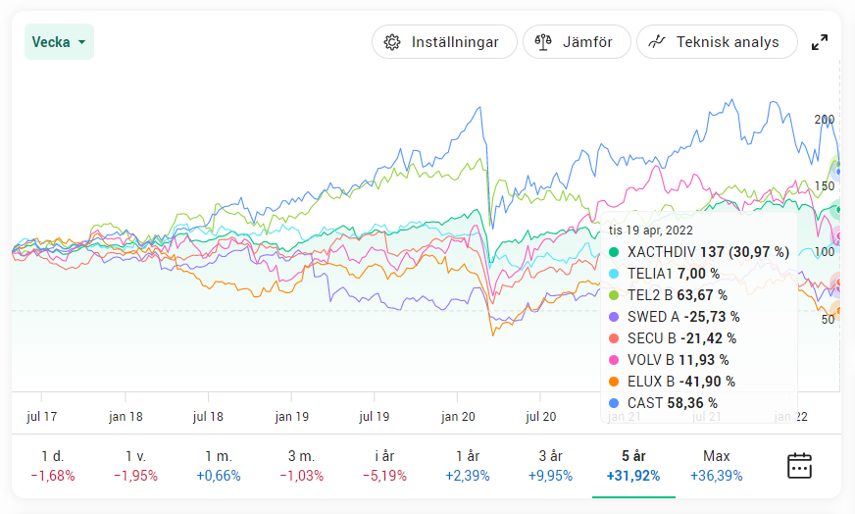Click the gear icon in Inställningar
Viewport: 855px width, 514px height.
point(392,42)
